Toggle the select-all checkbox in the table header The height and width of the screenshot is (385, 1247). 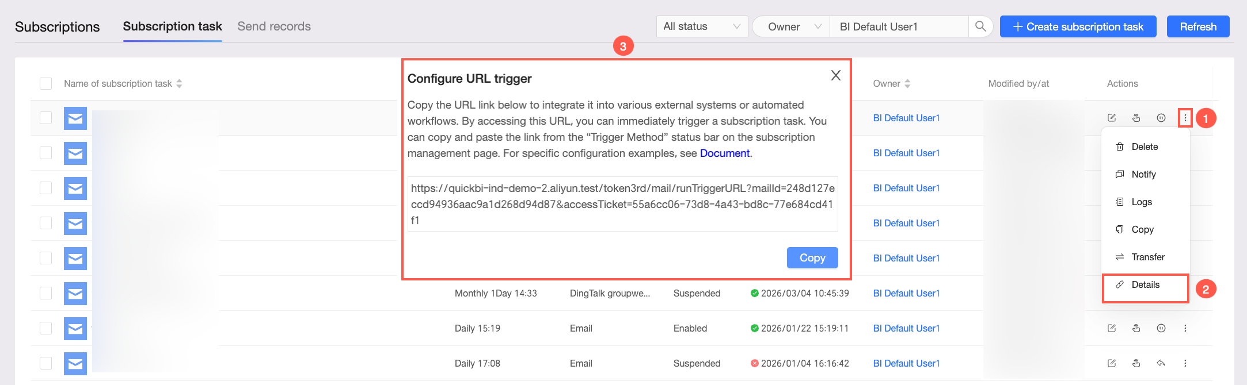pyautogui.click(x=46, y=83)
